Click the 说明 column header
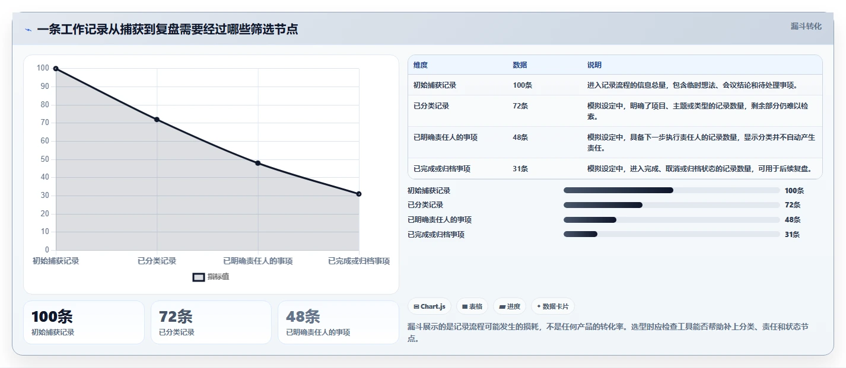Viewport: 846px width, 368px height. point(594,65)
